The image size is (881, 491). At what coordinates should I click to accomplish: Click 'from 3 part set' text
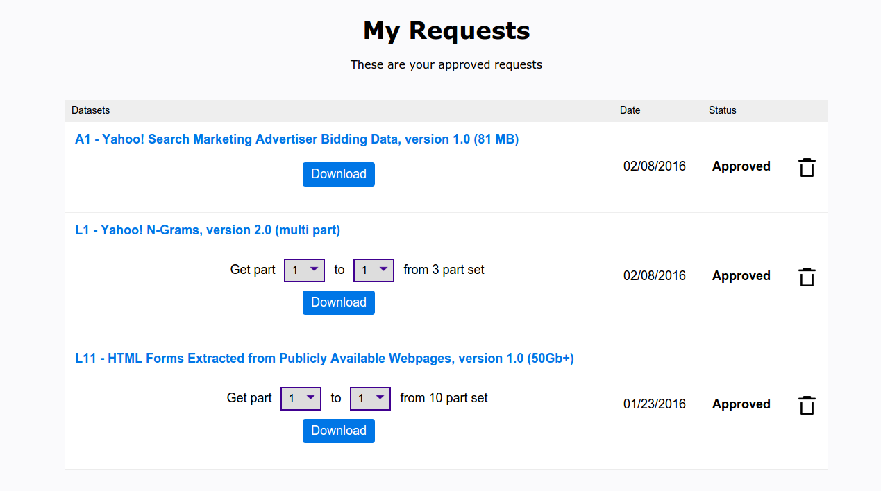444,270
